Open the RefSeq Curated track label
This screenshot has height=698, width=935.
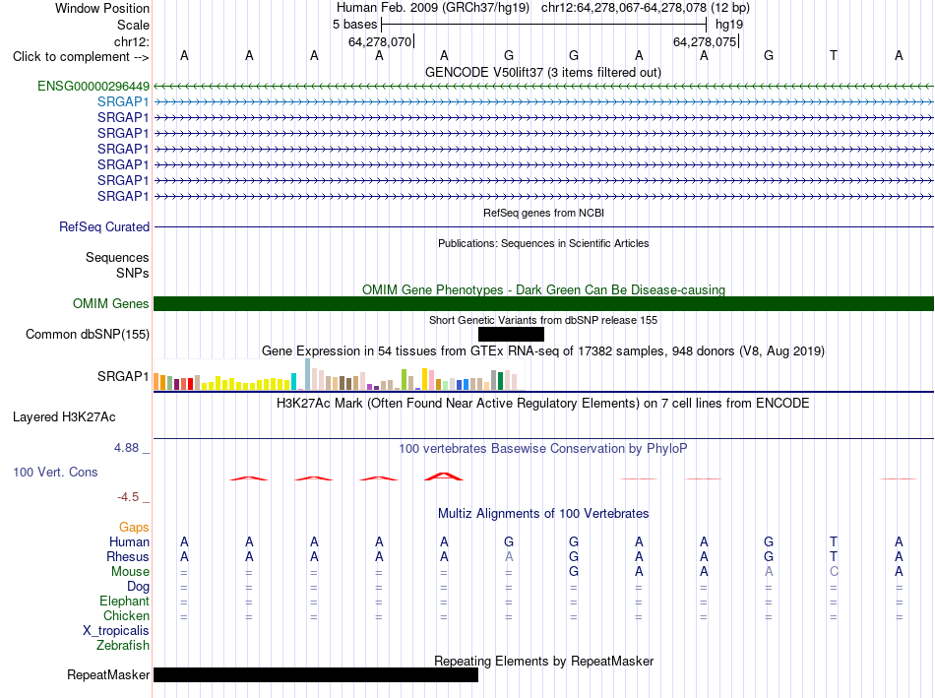coord(104,226)
